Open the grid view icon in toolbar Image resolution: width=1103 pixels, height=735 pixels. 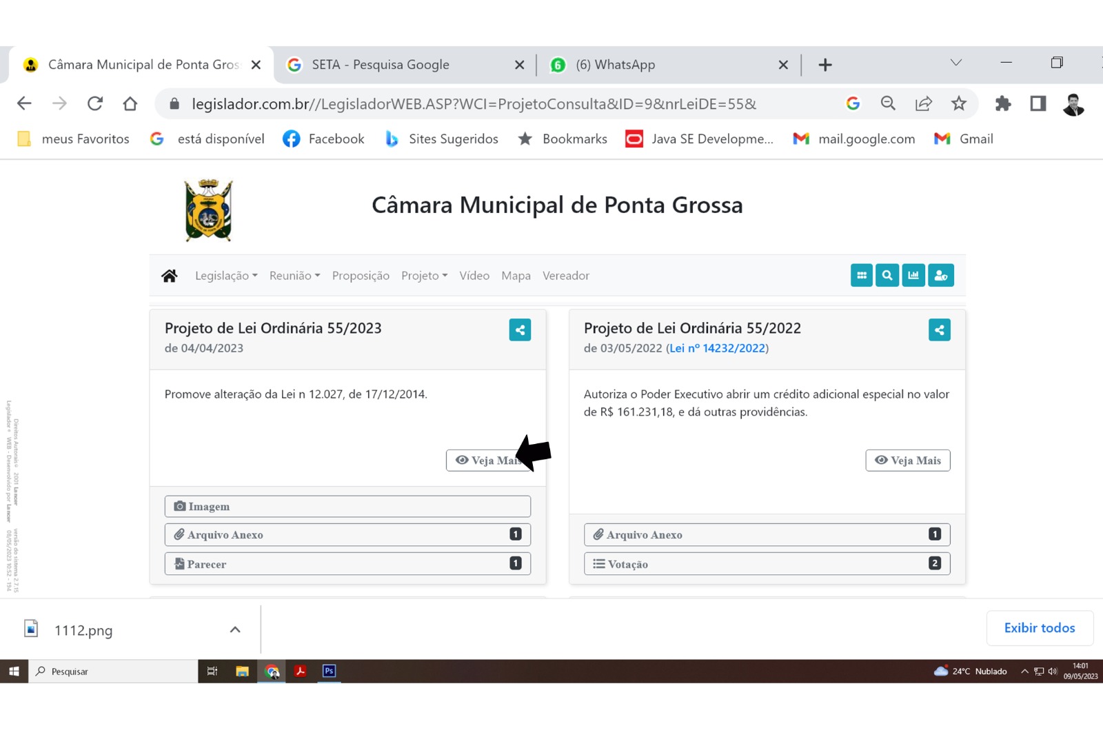tap(861, 275)
